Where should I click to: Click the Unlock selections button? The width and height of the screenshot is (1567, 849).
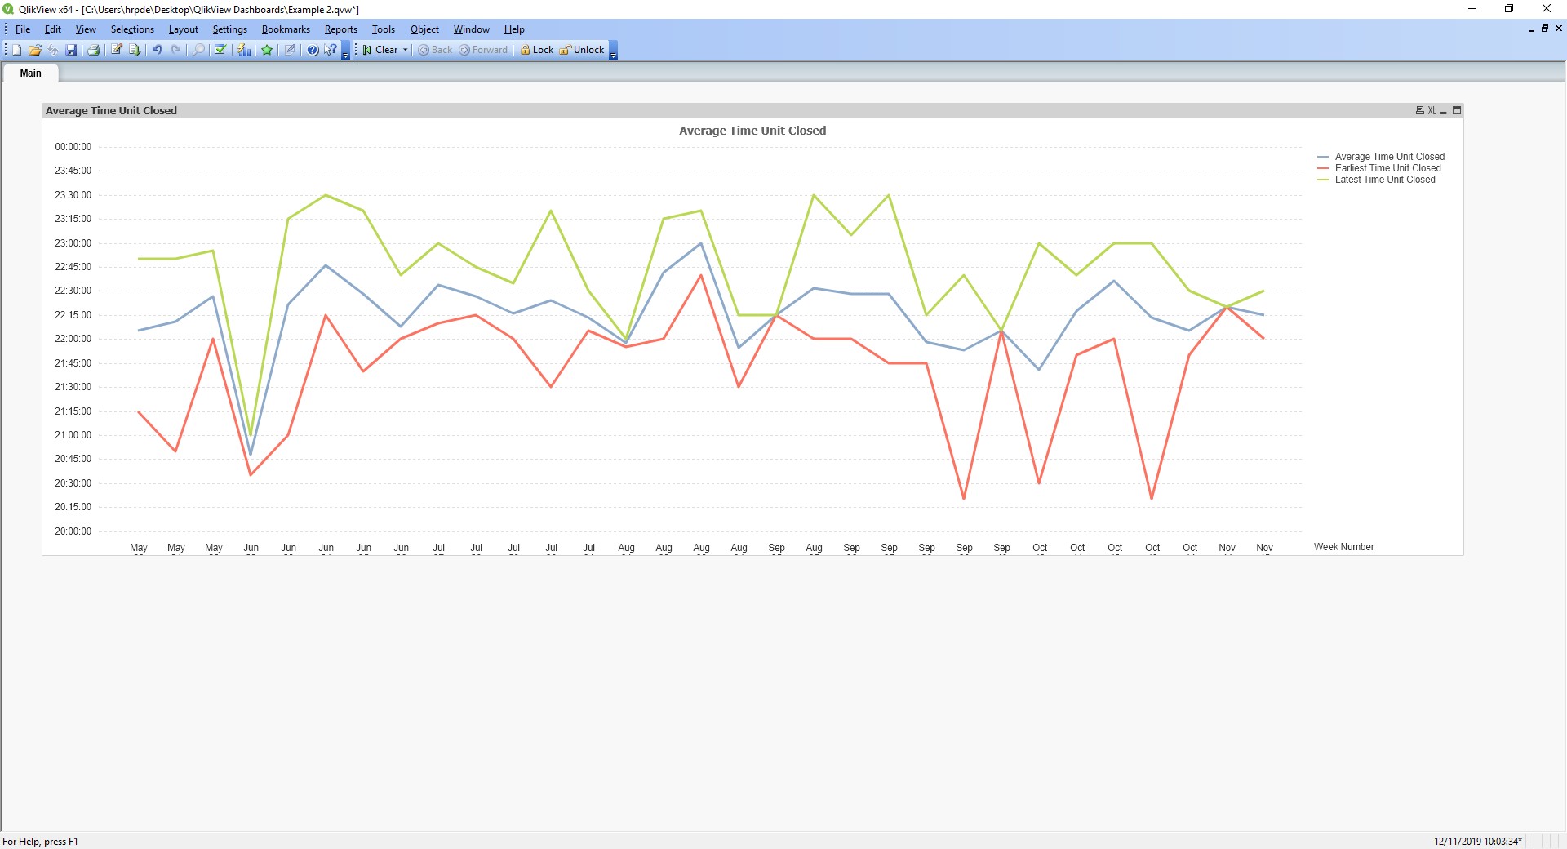click(582, 50)
